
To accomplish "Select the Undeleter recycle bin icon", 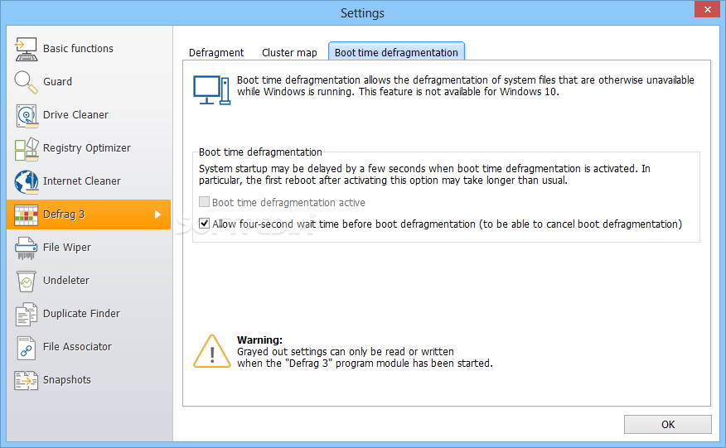I will (26, 281).
